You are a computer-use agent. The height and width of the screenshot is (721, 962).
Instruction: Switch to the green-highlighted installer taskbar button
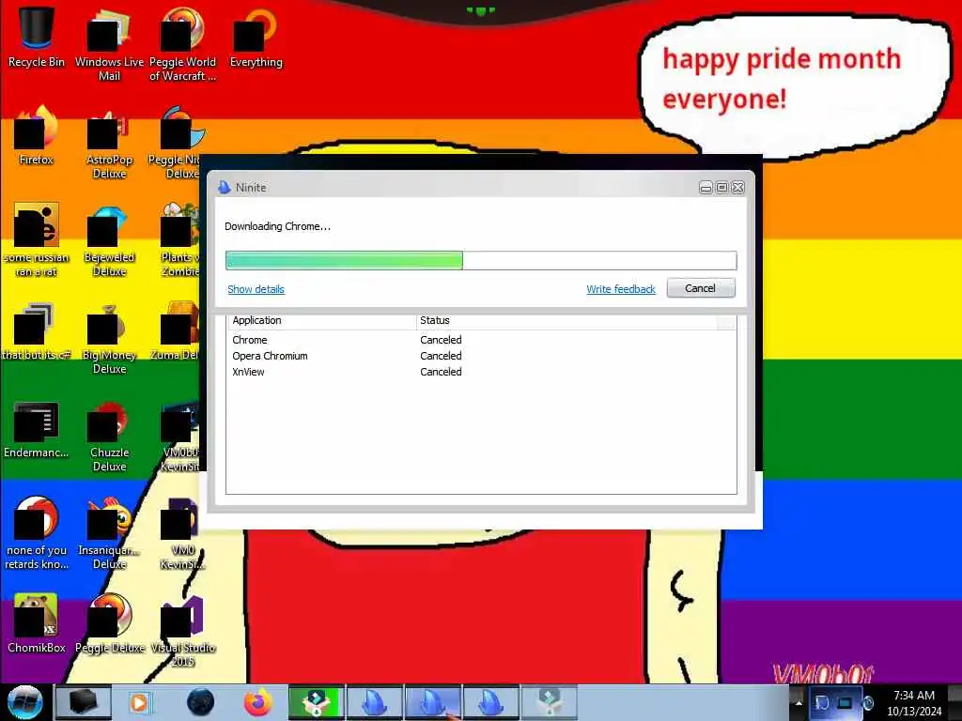316,702
